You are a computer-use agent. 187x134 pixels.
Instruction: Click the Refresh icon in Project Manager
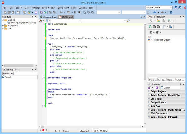click(151, 27)
